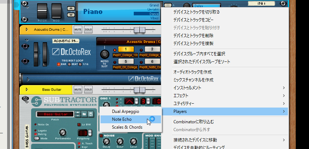Click the Piano PITCH wheel

(x=42, y=11)
